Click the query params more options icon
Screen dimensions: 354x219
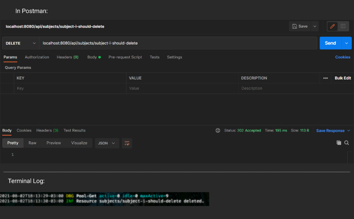tap(325, 78)
